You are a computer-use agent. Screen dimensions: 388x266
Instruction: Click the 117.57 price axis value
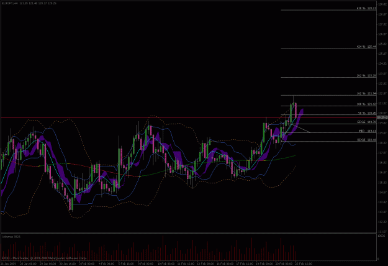[382, 153]
